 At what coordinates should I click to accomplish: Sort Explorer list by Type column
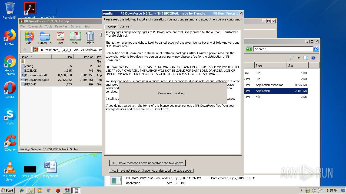271,65
